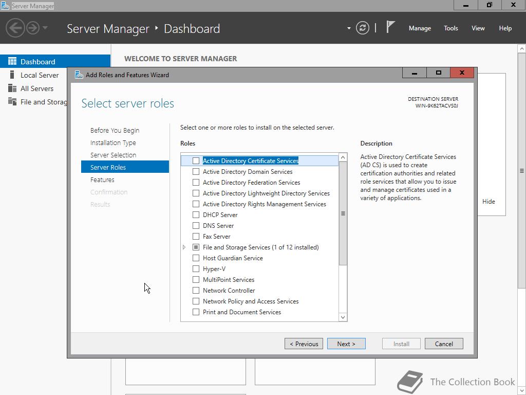The width and height of the screenshot is (526, 395).
Task: Click the Hyper-V role label
Action: click(214, 268)
